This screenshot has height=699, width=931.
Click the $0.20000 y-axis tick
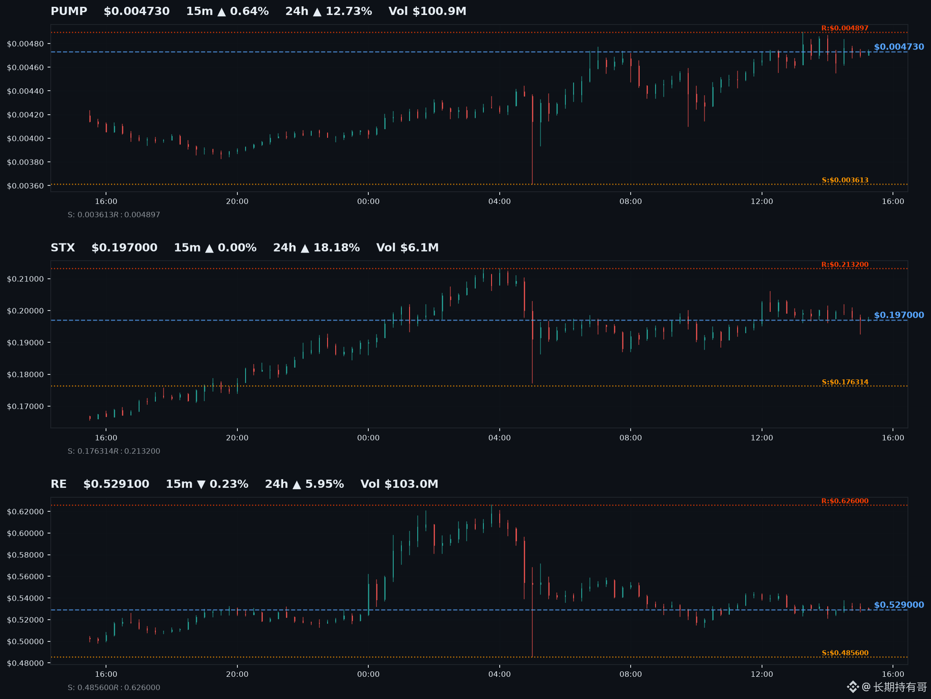point(25,311)
